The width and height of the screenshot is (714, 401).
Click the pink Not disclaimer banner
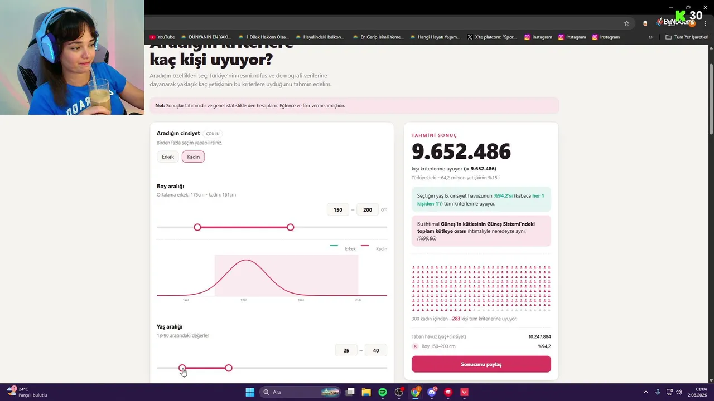[354, 105]
